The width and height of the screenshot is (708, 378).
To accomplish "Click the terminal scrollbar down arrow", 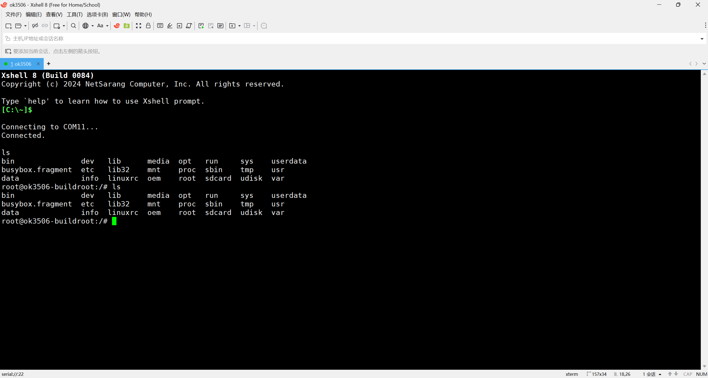I will (x=704, y=366).
